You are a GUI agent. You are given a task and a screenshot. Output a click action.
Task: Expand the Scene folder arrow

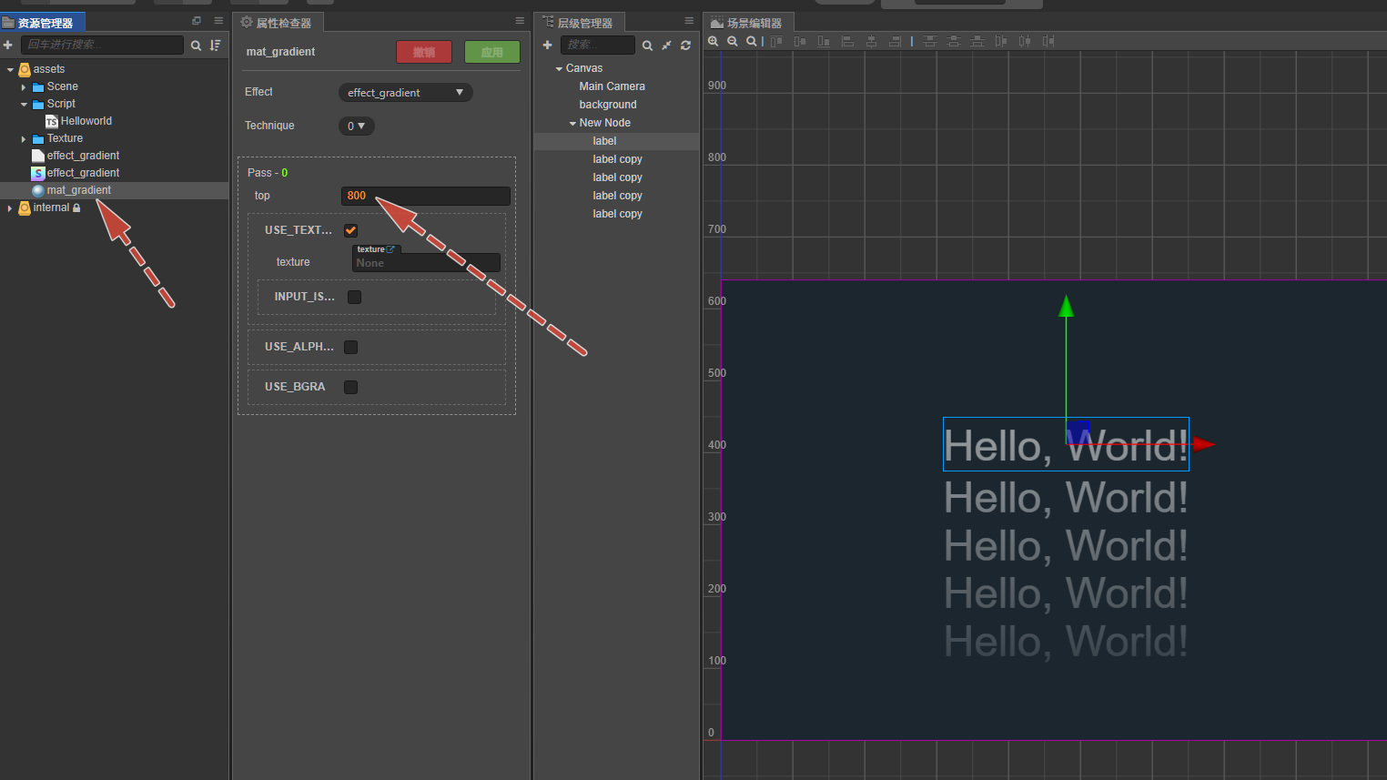(x=24, y=87)
